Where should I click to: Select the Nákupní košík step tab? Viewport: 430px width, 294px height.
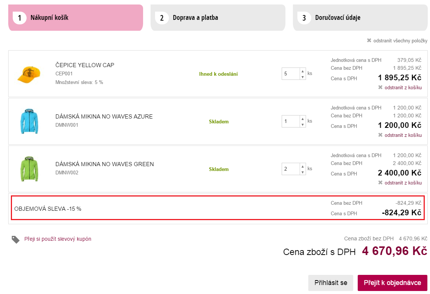76,18
